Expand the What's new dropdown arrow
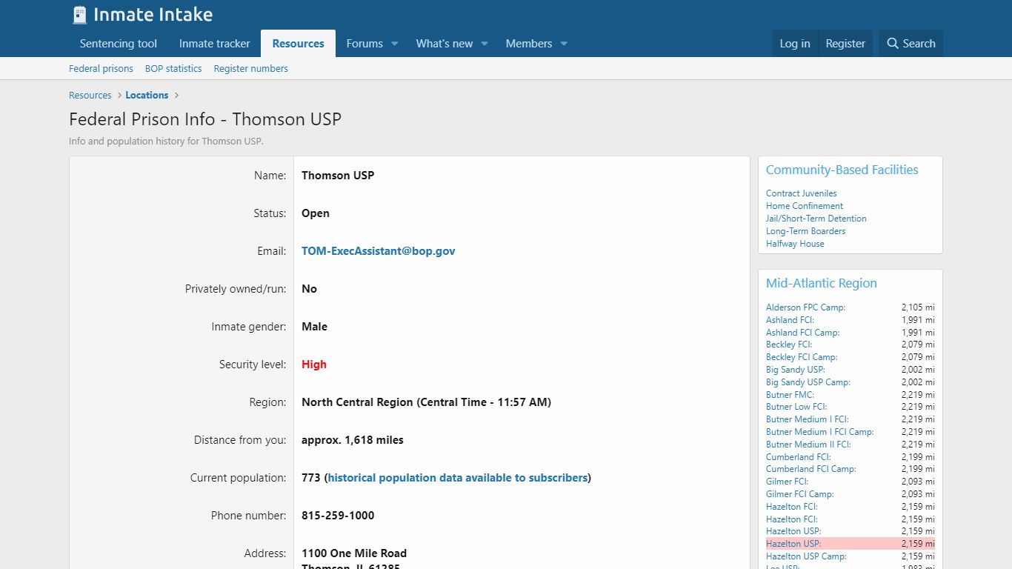The width and height of the screenshot is (1012, 569). (485, 44)
